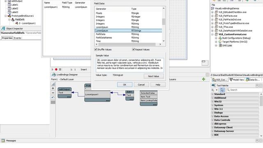Select the PathDataNames generator row
The width and height of the screenshot is (263, 148).
129,37
